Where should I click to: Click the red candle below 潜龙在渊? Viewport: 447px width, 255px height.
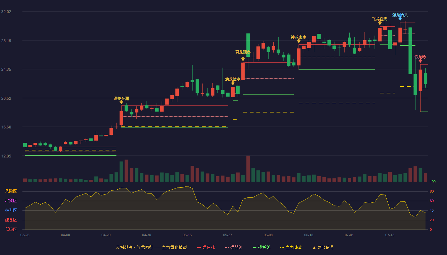click(x=121, y=118)
